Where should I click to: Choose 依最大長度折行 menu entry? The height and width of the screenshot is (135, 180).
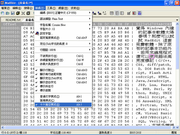(63, 64)
